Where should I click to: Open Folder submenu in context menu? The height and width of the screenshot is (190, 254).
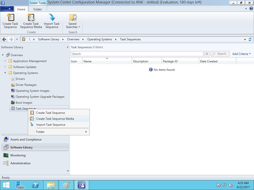(x=60, y=132)
